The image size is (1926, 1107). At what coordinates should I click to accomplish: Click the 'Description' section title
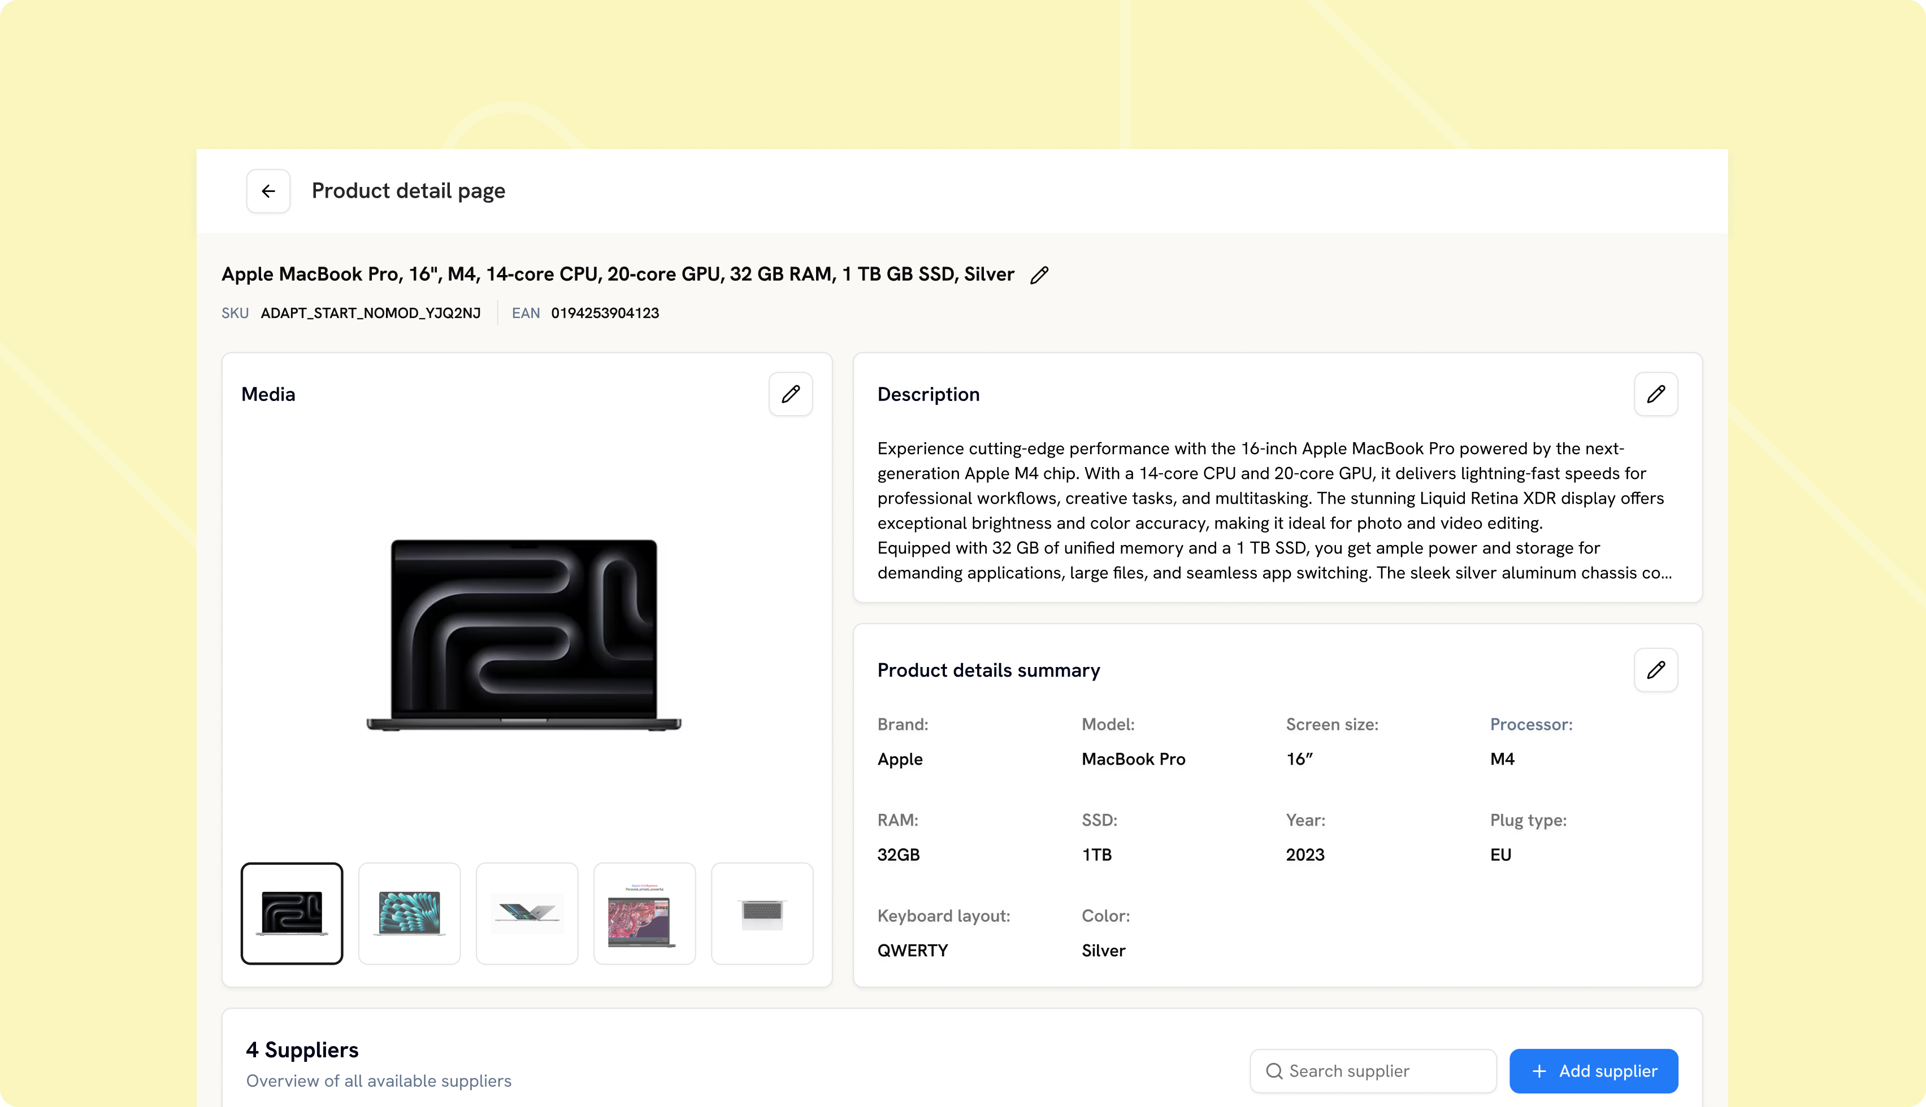[x=928, y=394]
